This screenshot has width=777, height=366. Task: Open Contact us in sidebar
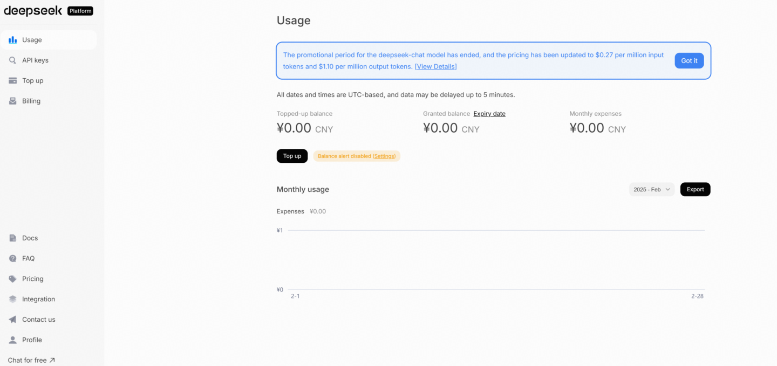[x=49, y=320]
